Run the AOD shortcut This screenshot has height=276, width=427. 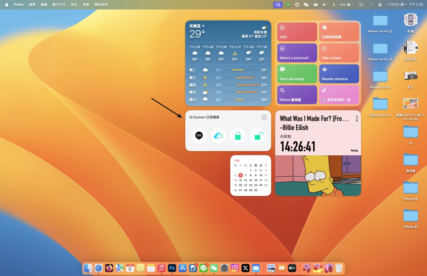point(297,32)
